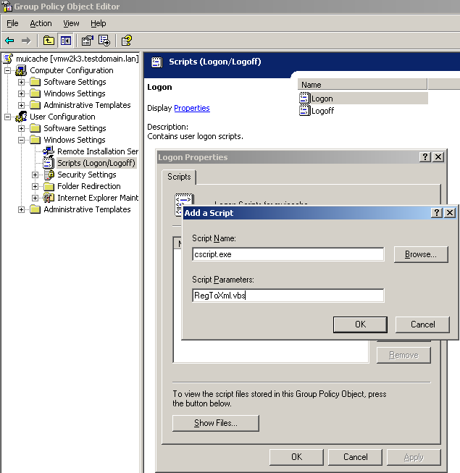Open the File menu

coord(12,23)
